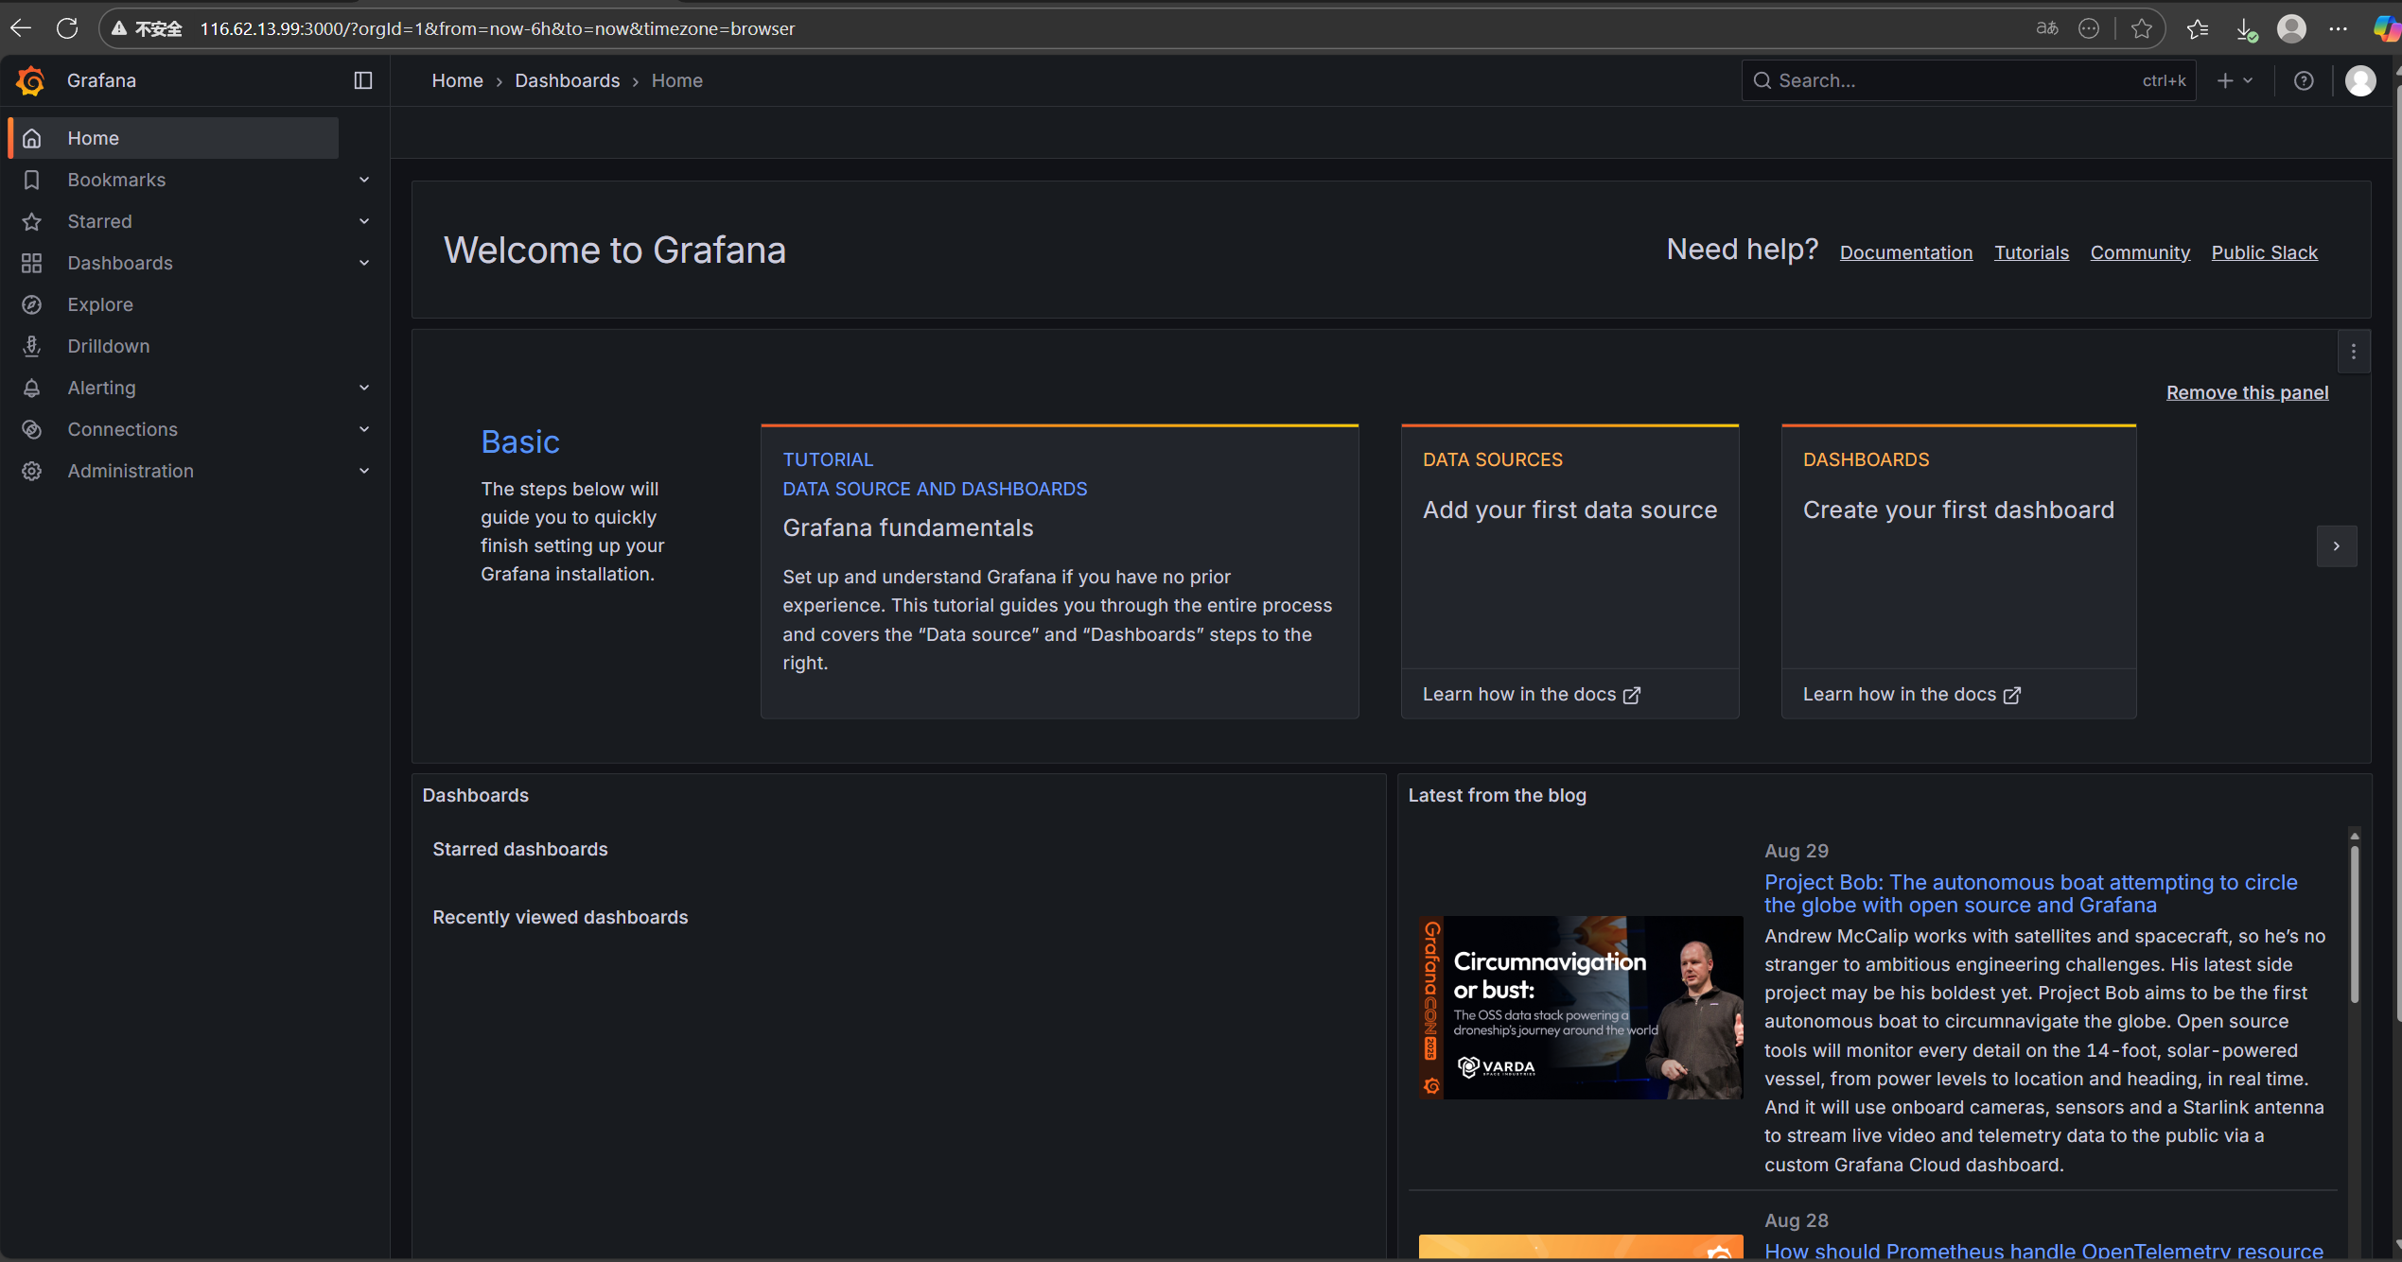Click the Grafana logo icon
Screen dimensions: 2402x1262
(x=30, y=81)
